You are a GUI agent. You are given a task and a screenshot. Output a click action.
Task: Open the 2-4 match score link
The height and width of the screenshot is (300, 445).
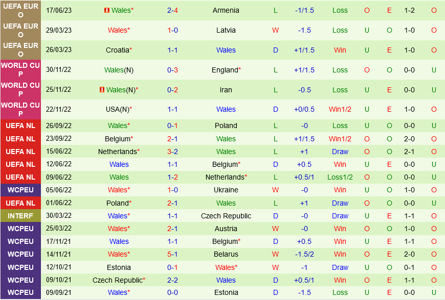click(172, 10)
